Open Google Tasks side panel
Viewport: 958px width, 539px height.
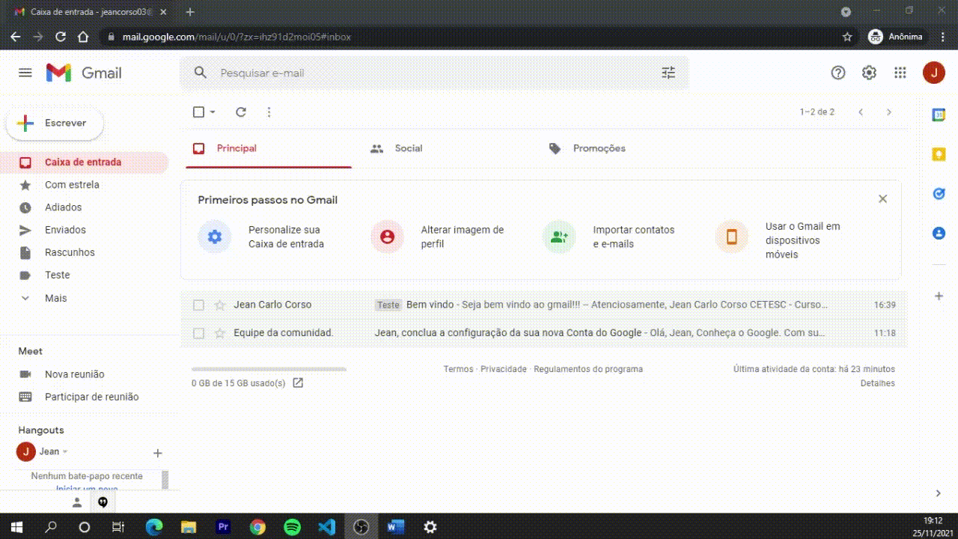tap(939, 194)
